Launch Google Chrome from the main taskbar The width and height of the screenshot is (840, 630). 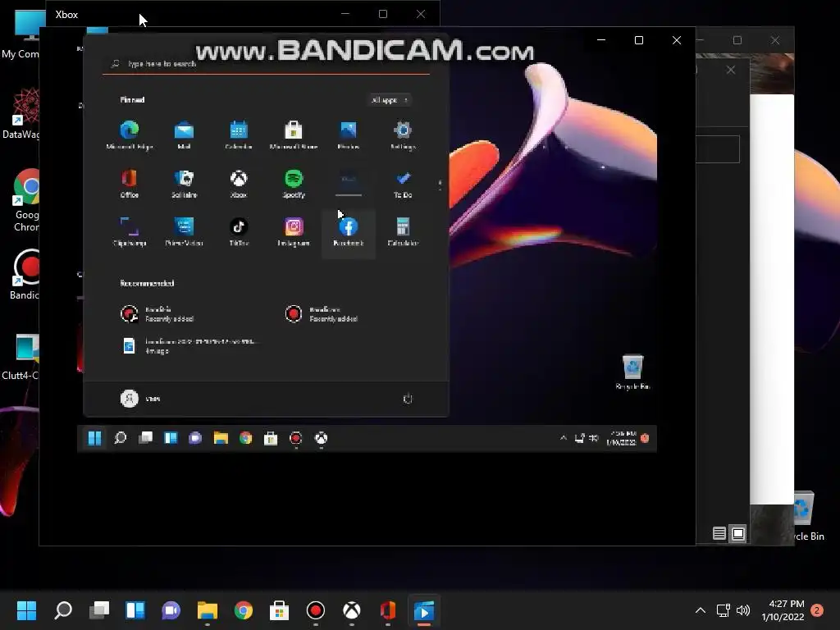(243, 610)
